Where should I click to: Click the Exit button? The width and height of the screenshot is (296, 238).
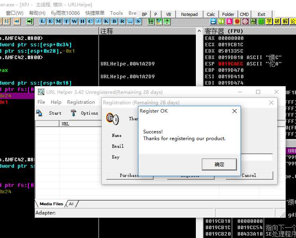coord(261,14)
